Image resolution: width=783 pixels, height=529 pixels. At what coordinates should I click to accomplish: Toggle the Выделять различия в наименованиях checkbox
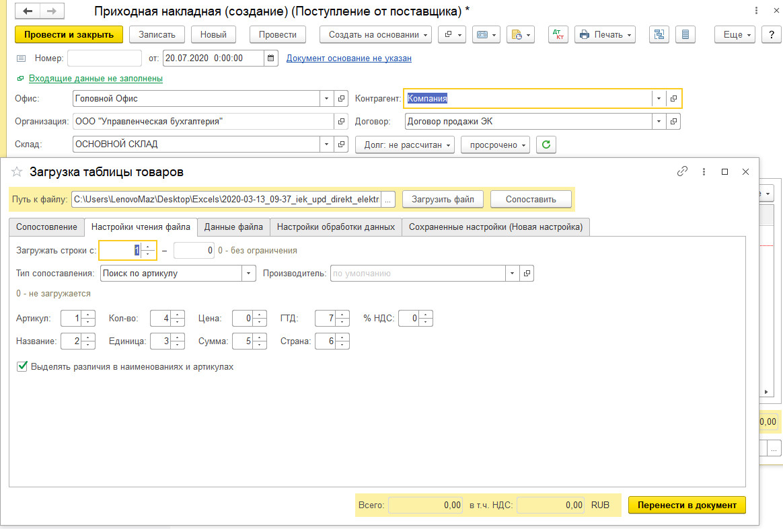[x=22, y=367]
